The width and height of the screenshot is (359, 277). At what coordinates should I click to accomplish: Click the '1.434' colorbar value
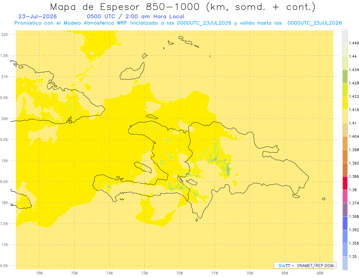point(354,70)
